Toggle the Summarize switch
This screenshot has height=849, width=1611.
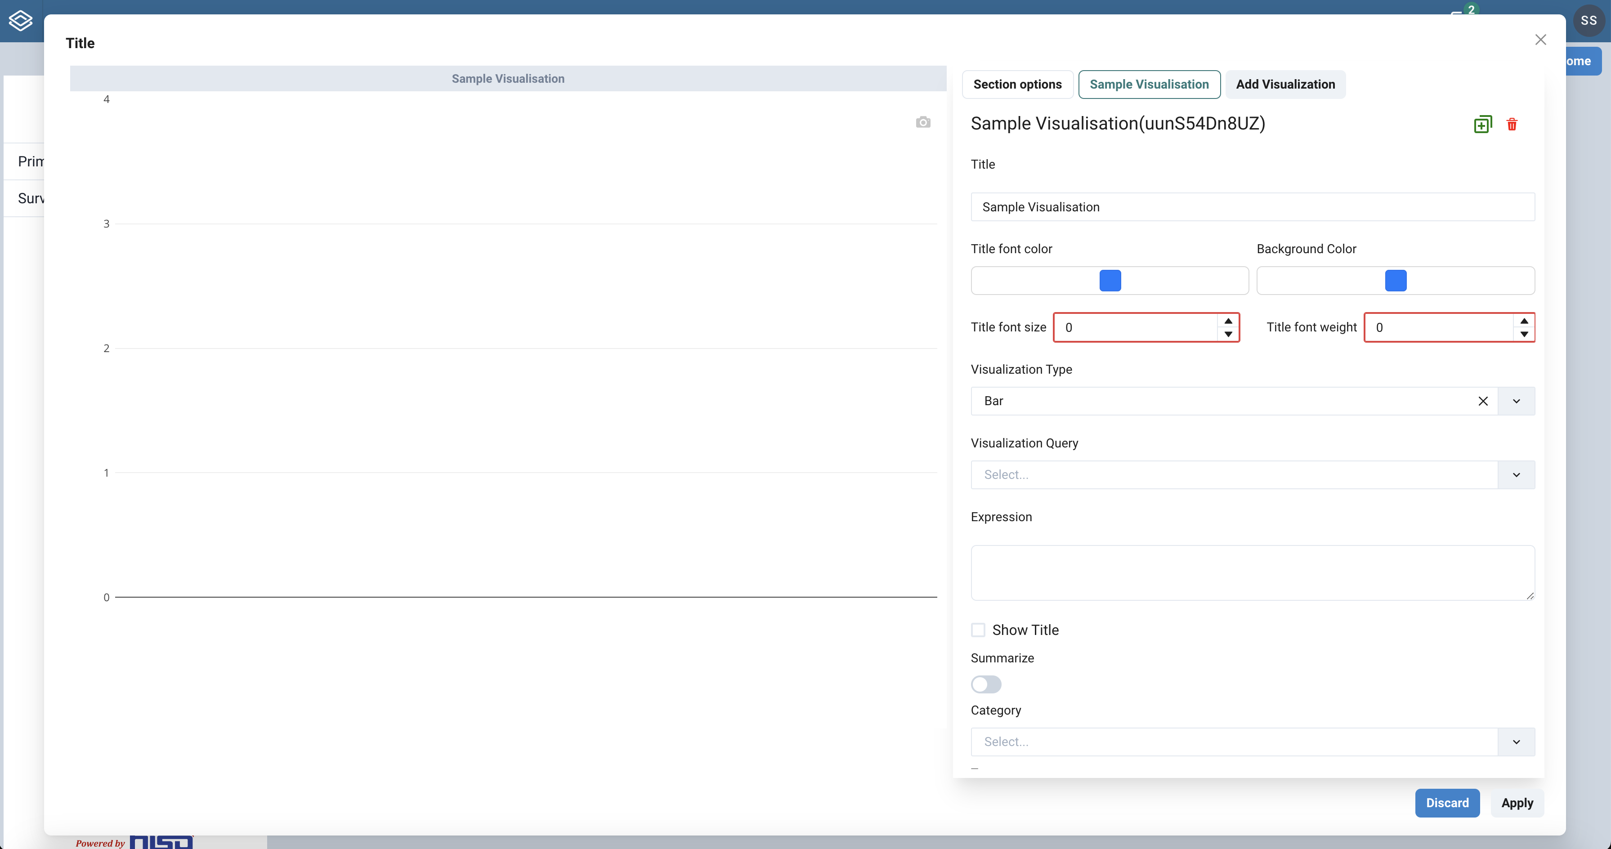coord(986,684)
